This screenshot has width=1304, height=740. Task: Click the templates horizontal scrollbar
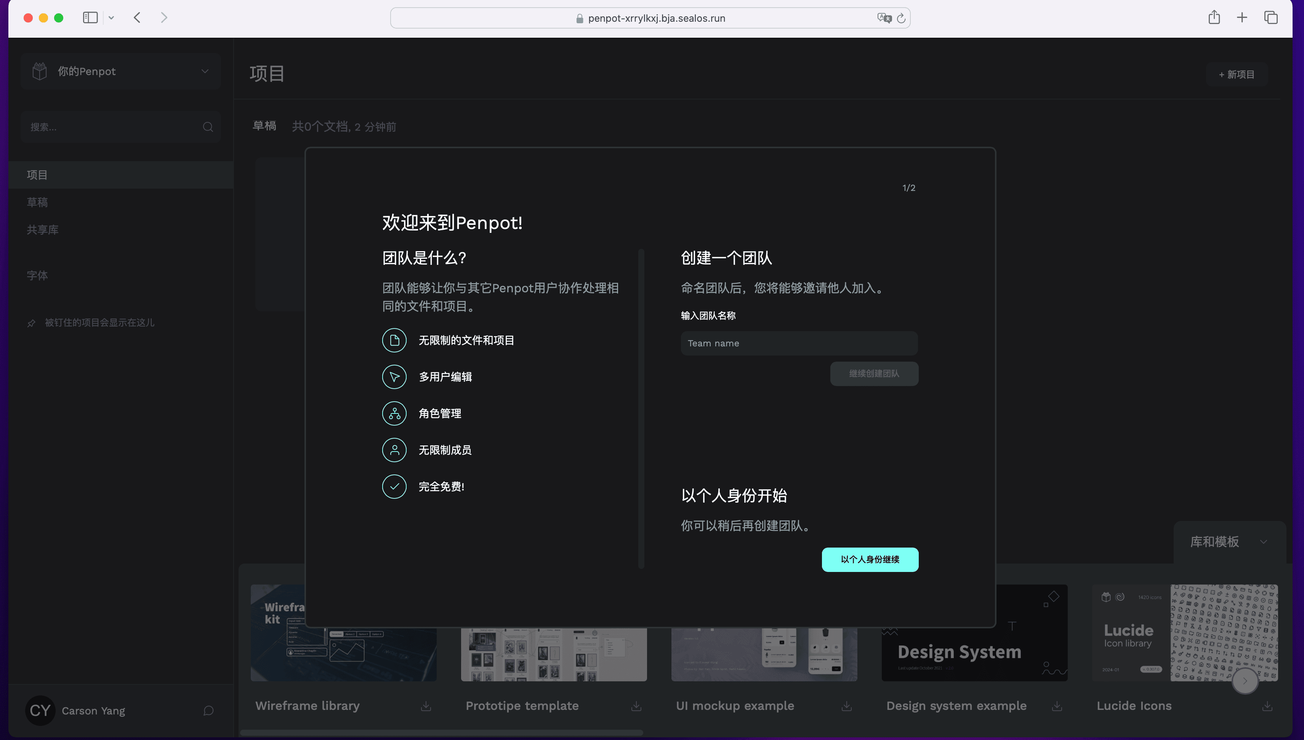(441, 733)
